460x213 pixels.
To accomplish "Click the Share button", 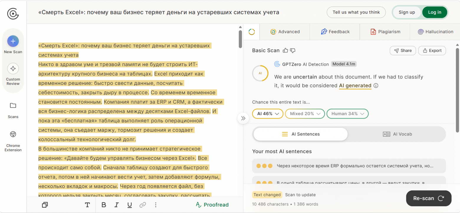I will pyautogui.click(x=402, y=51).
